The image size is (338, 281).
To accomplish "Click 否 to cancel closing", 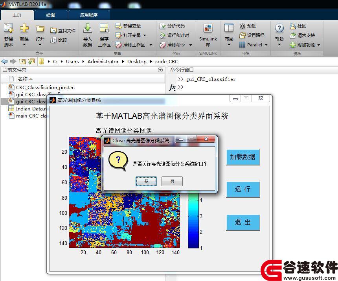I will click(172, 181).
